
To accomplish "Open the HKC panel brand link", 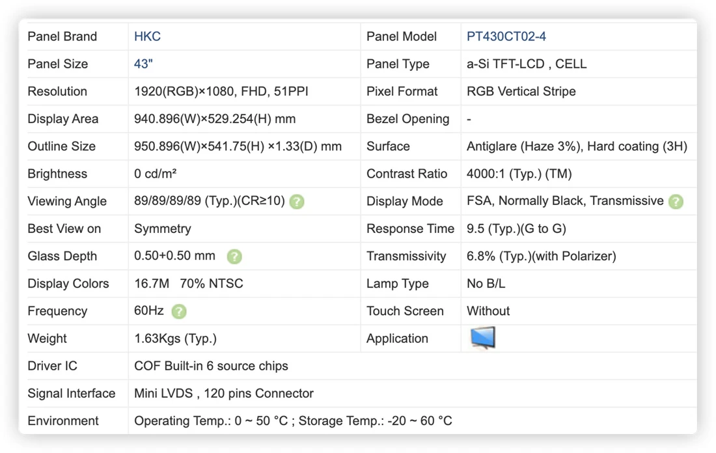I will (x=147, y=36).
